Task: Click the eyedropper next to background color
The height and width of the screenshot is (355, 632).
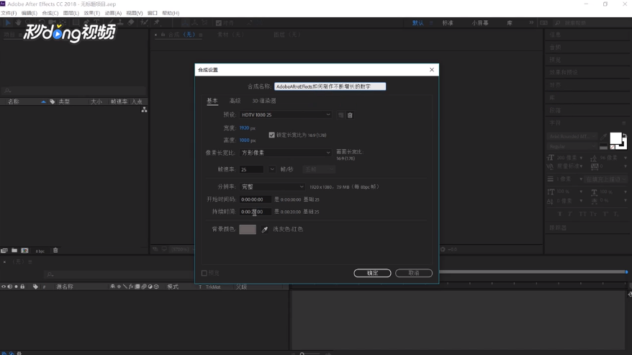Action: [264, 230]
